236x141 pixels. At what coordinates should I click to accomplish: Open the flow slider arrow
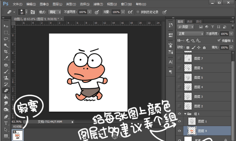point(123,12)
